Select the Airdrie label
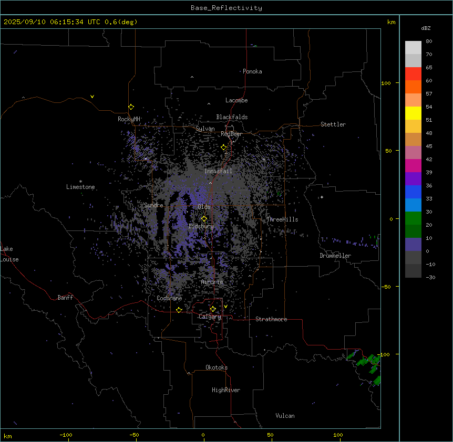 click(x=212, y=282)
